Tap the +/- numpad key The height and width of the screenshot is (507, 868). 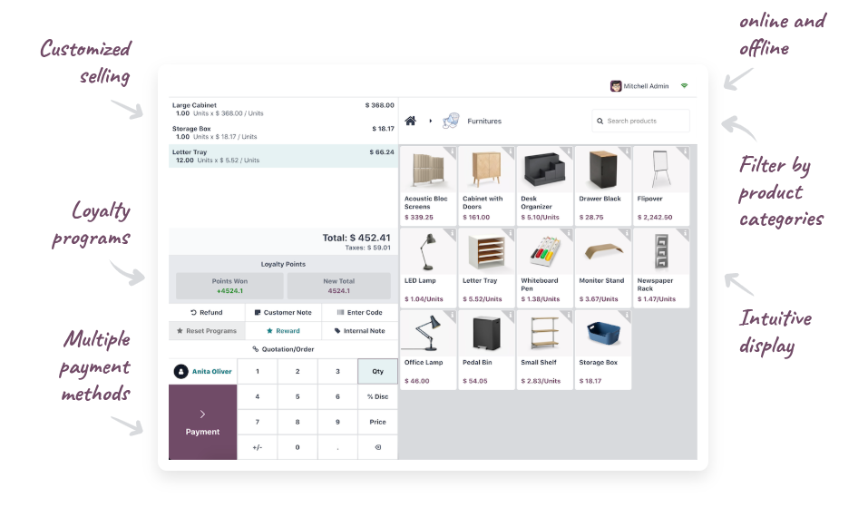258,447
